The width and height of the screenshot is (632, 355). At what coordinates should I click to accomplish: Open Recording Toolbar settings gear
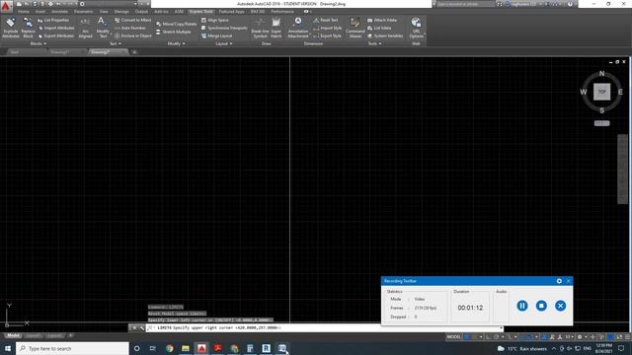tap(559, 281)
